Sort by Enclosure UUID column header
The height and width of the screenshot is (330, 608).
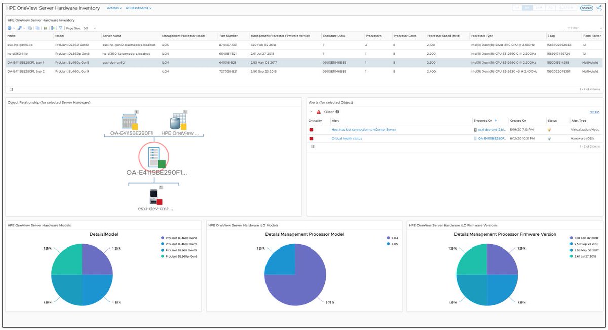point(333,36)
